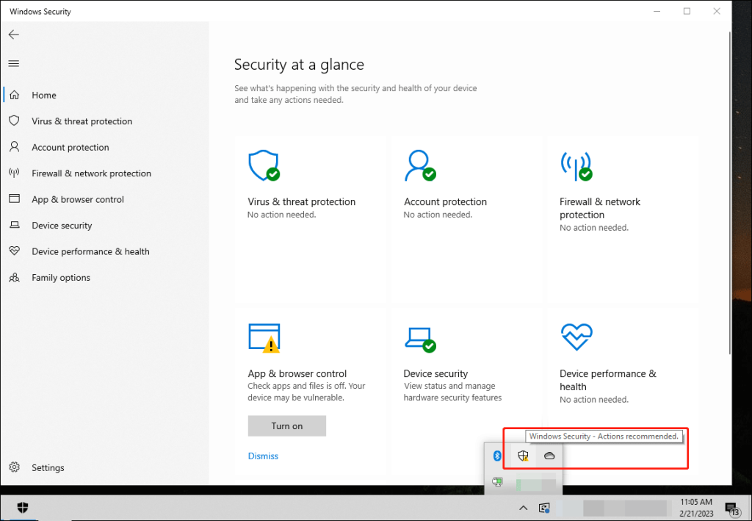Open Device performance & health heart icon
Viewport: 752px width, 521px height.
575,337
